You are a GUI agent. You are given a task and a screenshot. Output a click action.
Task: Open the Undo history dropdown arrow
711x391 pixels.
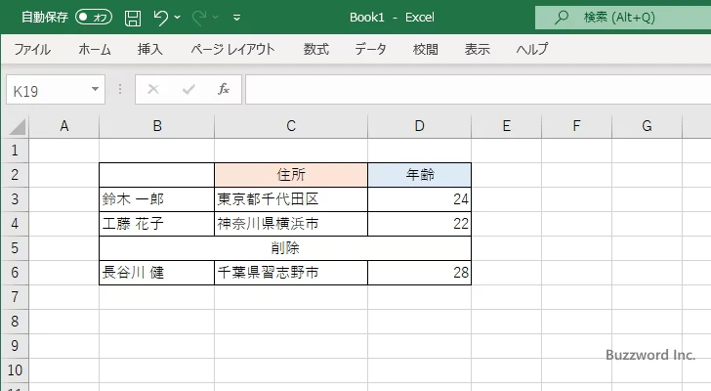[178, 18]
